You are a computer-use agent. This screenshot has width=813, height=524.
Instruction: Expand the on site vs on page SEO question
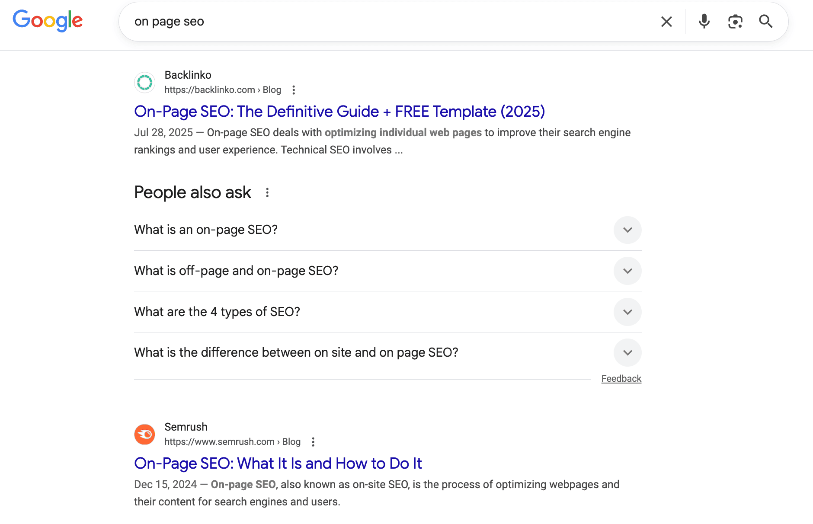click(627, 352)
